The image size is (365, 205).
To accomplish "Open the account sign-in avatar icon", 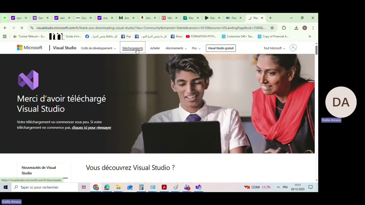I will point(293,48).
